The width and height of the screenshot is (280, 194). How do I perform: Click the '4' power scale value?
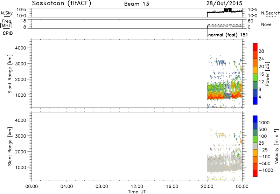[260, 97]
